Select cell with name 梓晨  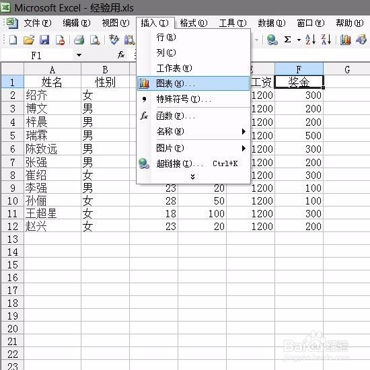52,122
